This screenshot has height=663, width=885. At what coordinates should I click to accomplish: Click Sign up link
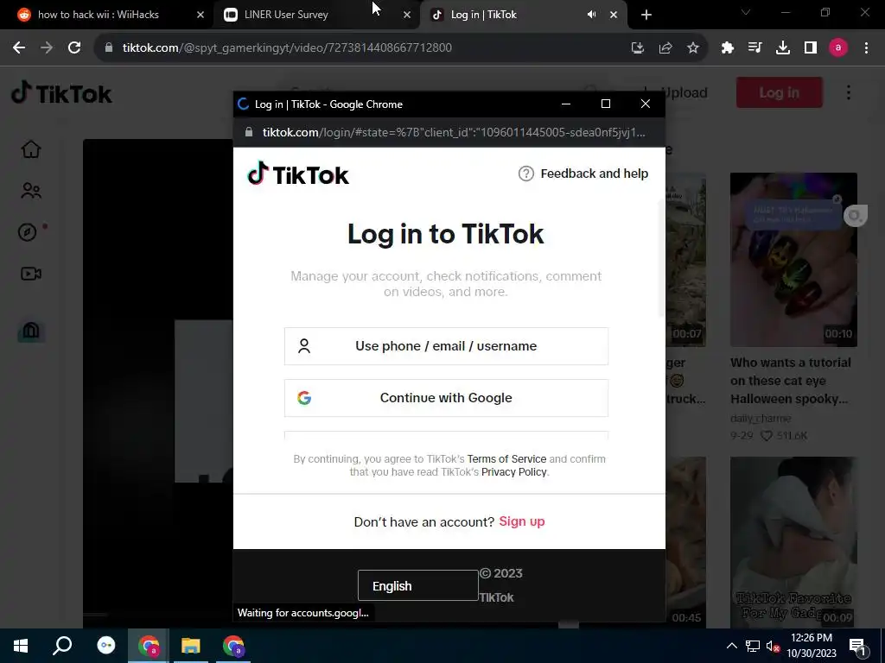[x=522, y=521]
